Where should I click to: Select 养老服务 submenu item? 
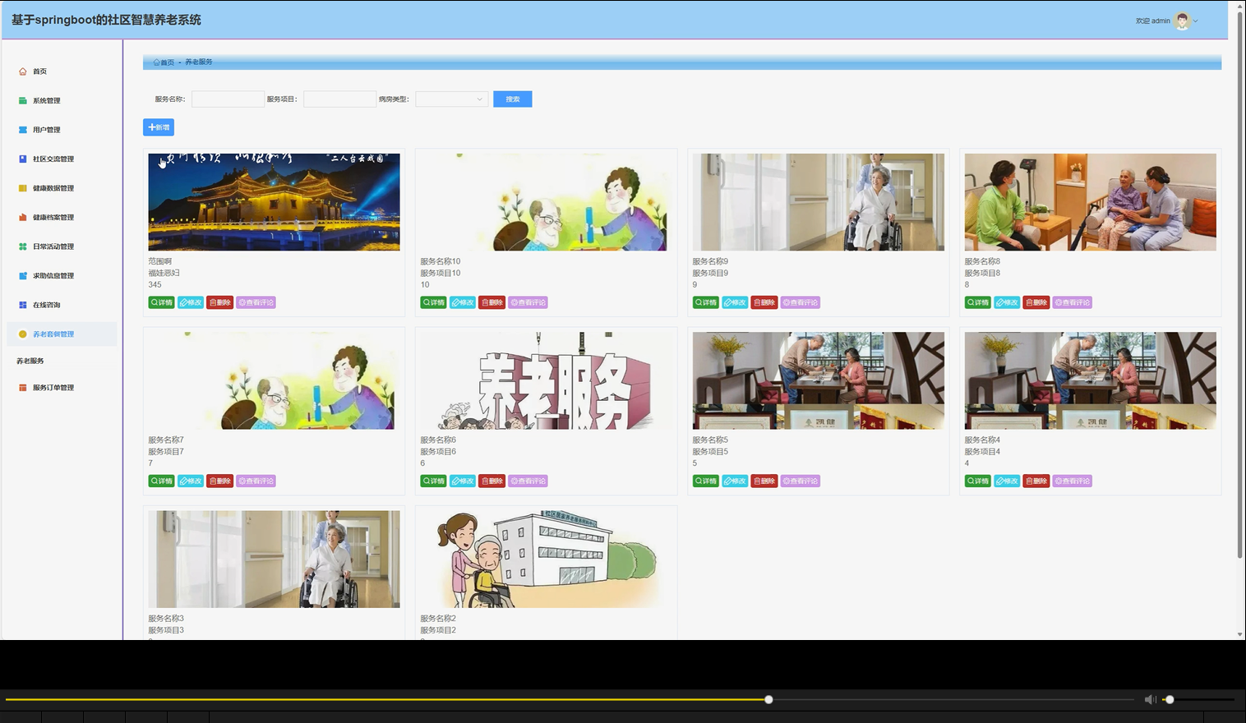coord(30,361)
